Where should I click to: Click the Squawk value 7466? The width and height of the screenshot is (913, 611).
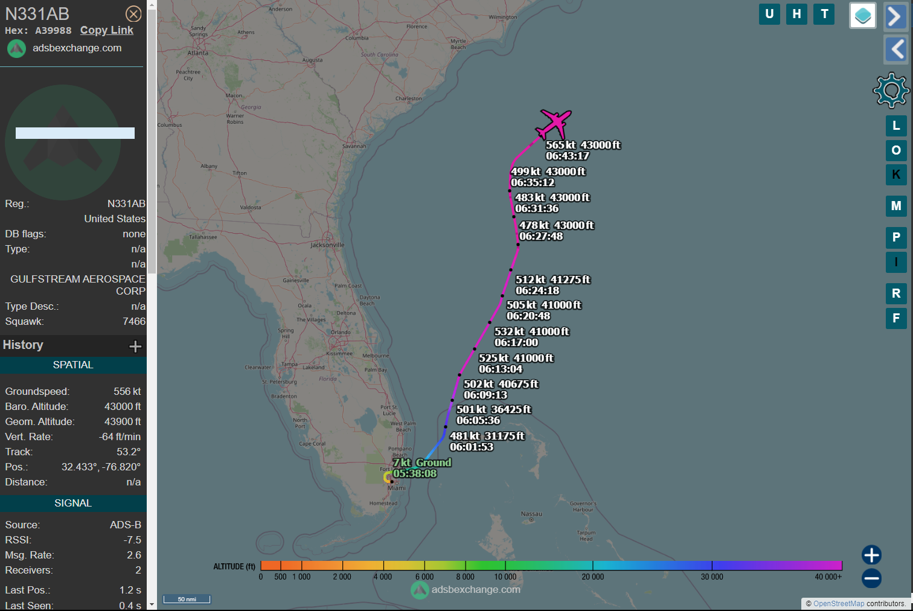click(134, 321)
